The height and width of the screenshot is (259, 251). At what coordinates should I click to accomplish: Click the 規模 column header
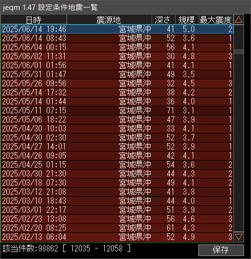[187, 20]
